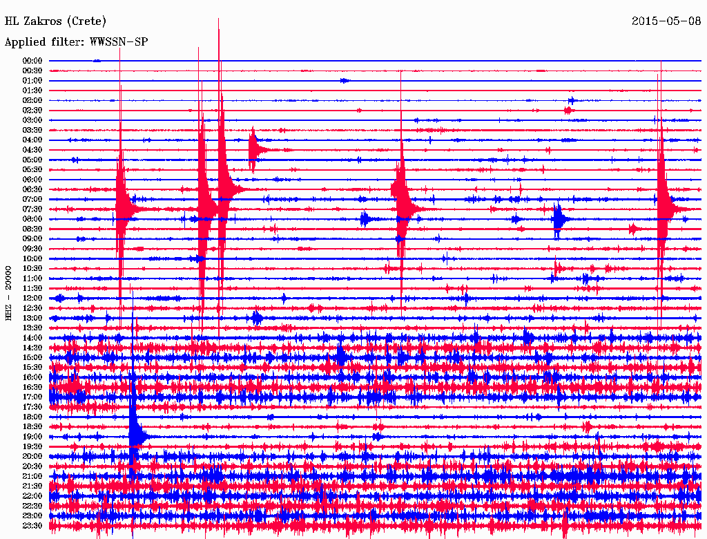Select the 19:00 time label

pyautogui.click(x=32, y=437)
